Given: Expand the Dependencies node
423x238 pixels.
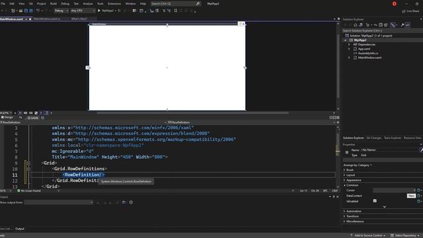Looking at the screenshot, I should [349, 44].
